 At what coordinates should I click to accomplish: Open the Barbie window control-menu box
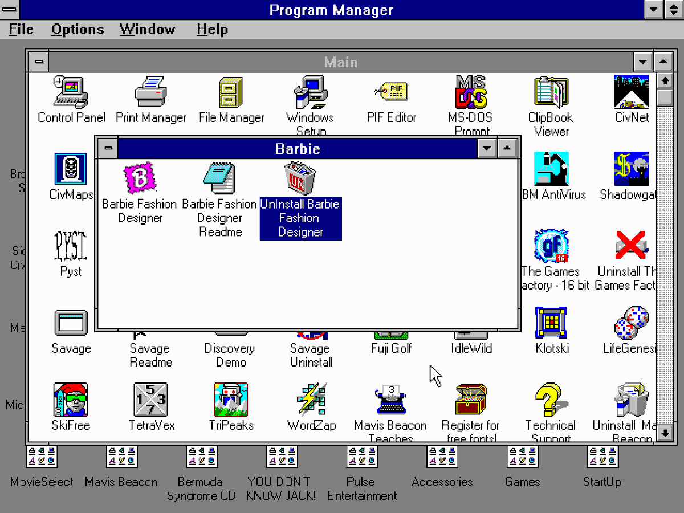coord(108,149)
